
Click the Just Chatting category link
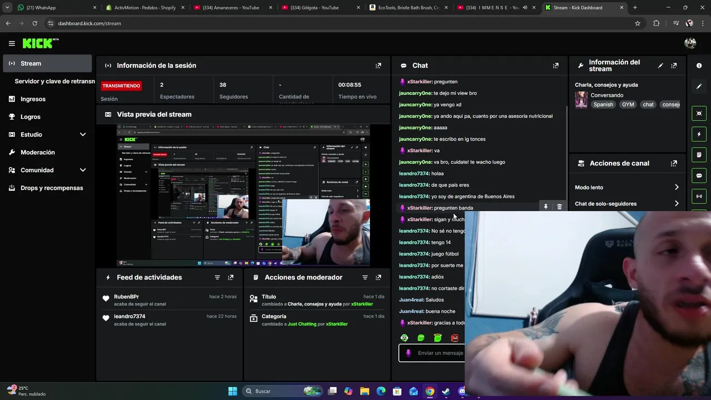point(302,324)
